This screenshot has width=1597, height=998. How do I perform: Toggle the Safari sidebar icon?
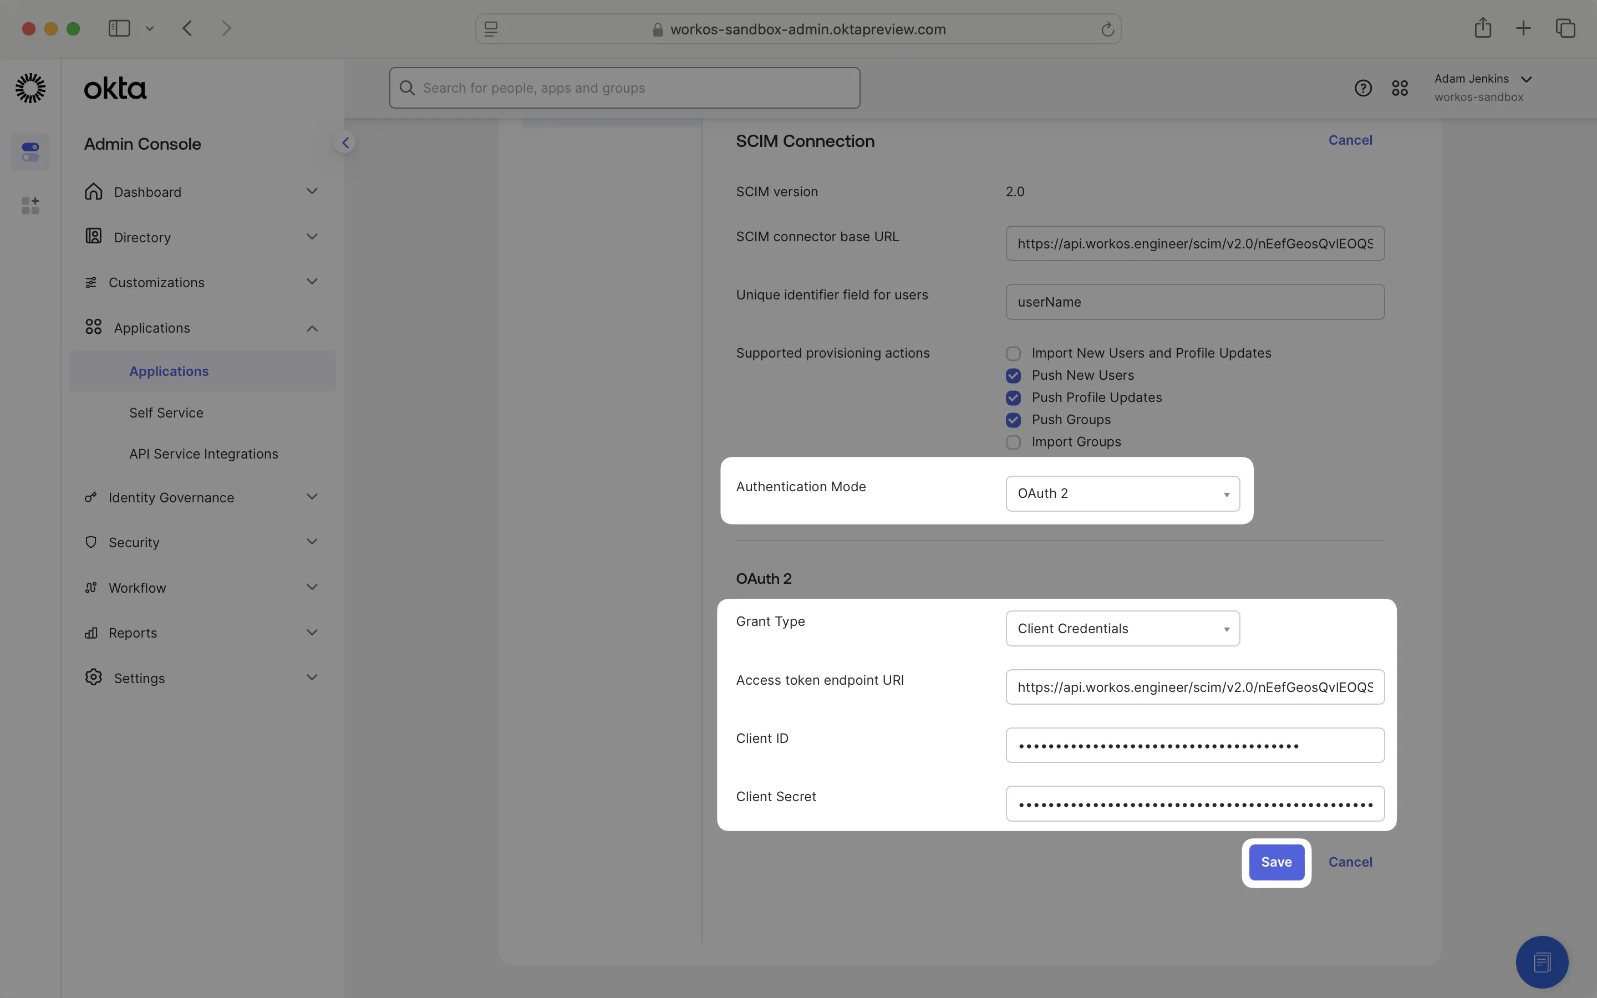[119, 28]
